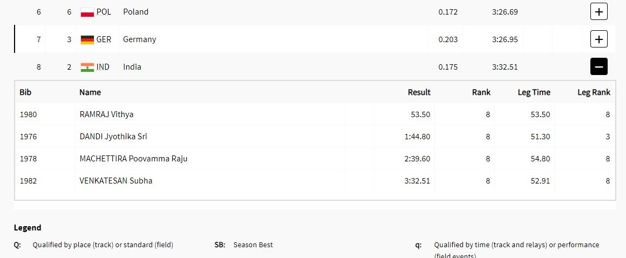
Task: Click the Legend heading
Action: [28, 228]
